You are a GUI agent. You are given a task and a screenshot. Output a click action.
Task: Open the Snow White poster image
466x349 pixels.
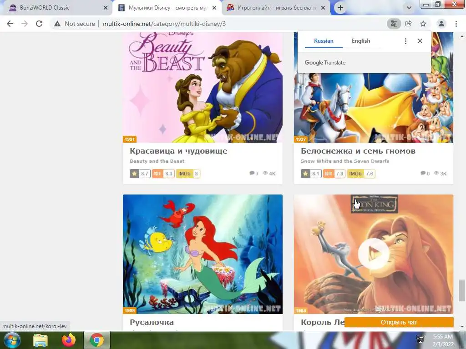click(374, 107)
